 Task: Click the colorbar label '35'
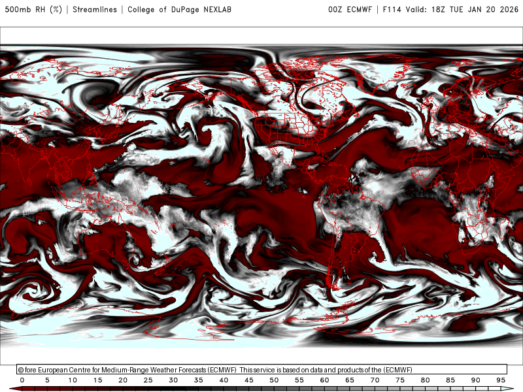coord(199,380)
